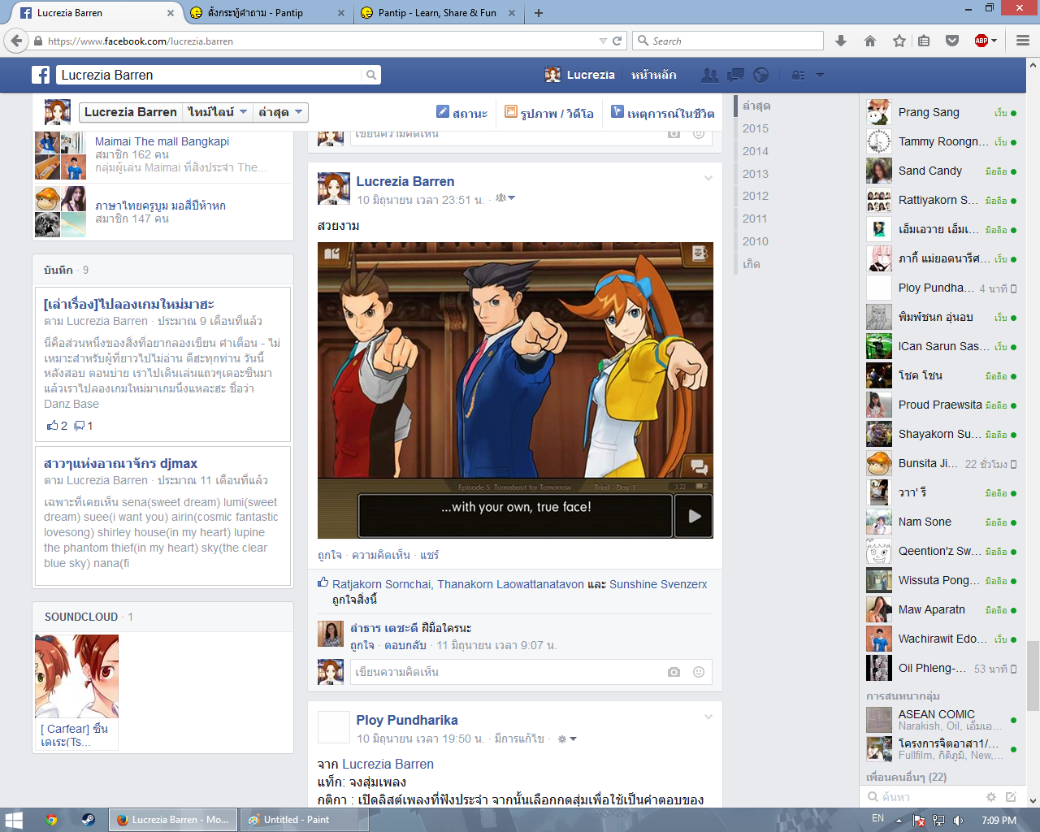Click new message compose icon in chat

pyautogui.click(x=1011, y=797)
